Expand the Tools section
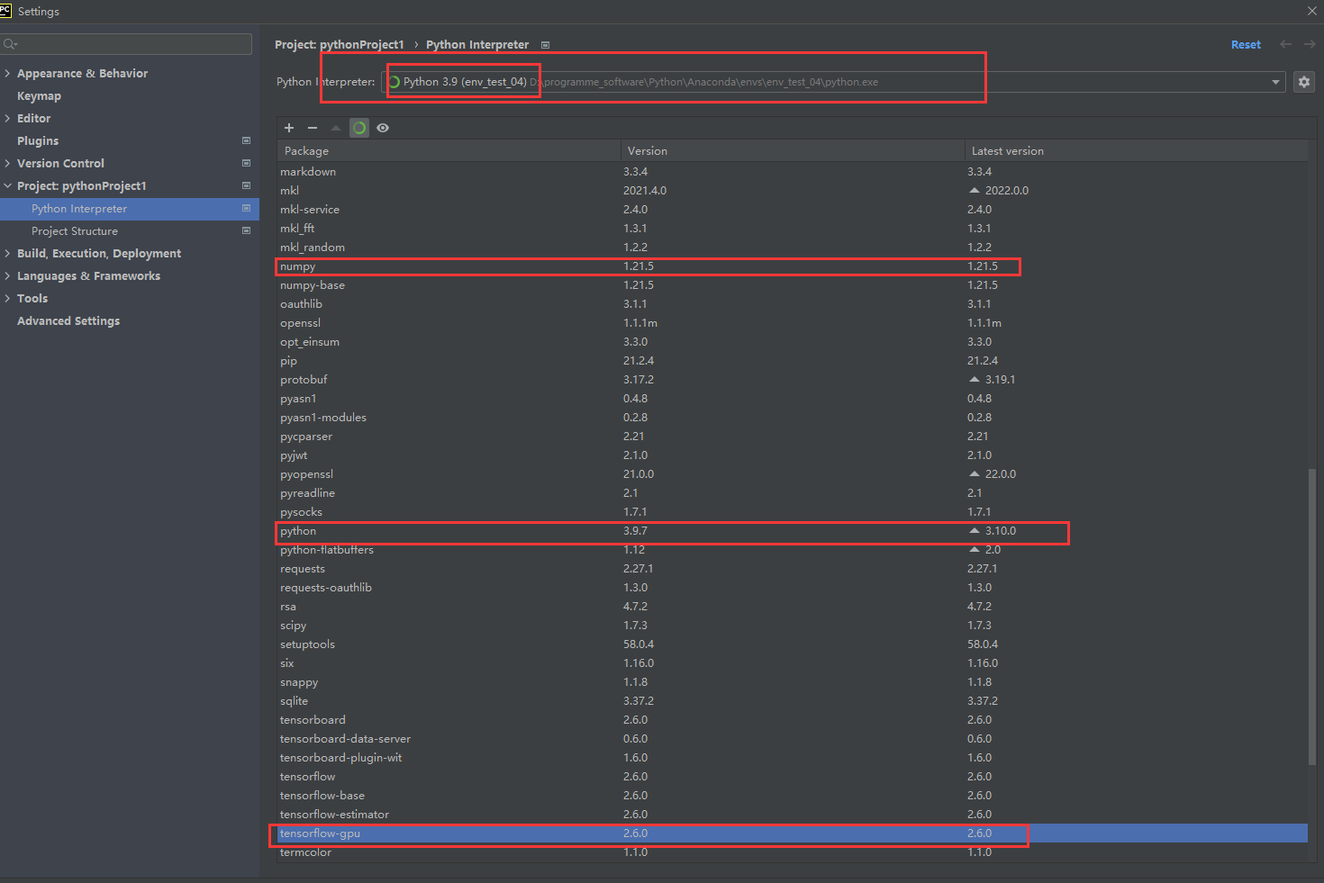The width and height of the screenshot is (1324, 883). 7,298
